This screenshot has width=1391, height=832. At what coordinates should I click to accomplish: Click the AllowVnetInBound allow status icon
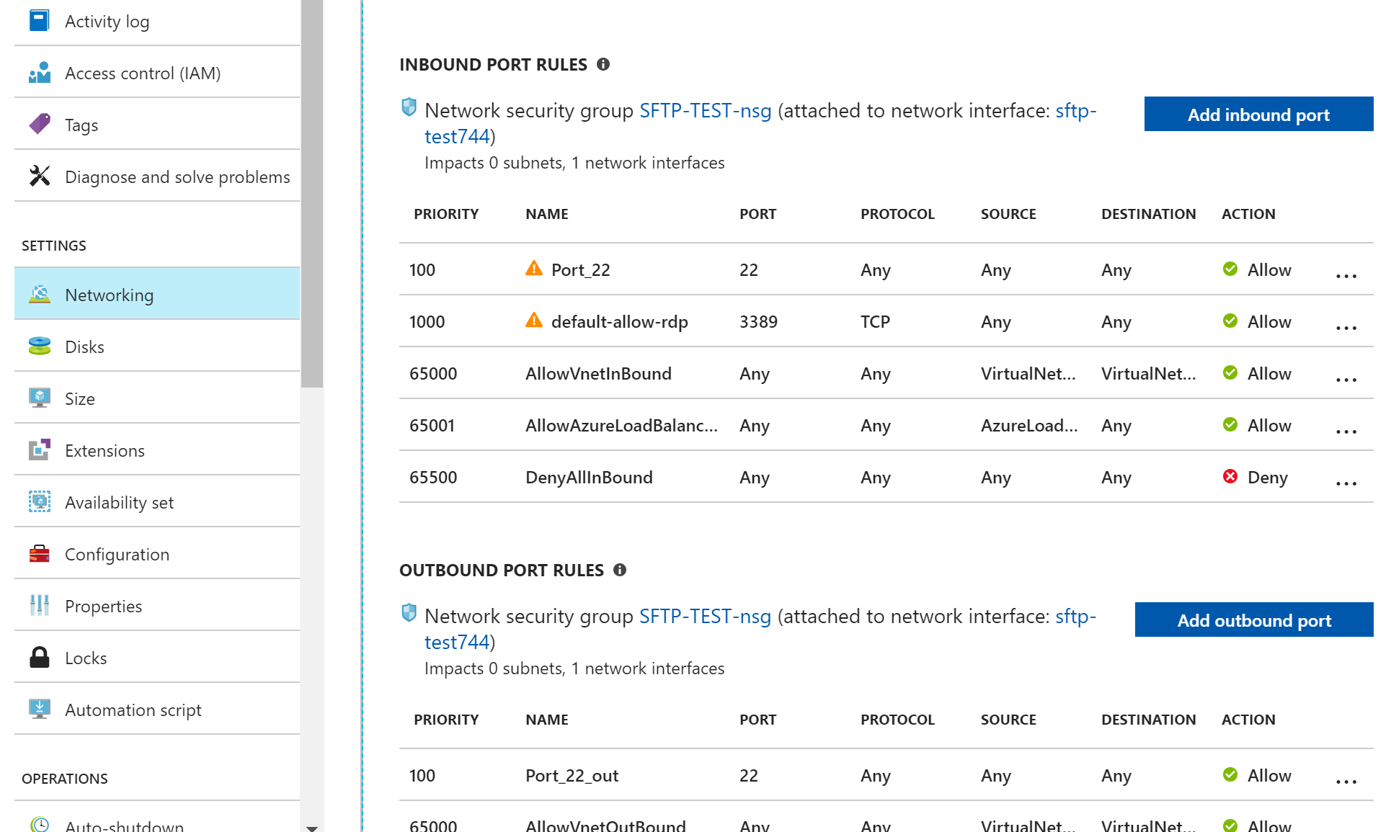(1230, 372)
